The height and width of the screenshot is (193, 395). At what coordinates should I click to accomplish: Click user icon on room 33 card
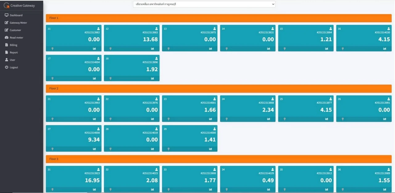[214, 170]
